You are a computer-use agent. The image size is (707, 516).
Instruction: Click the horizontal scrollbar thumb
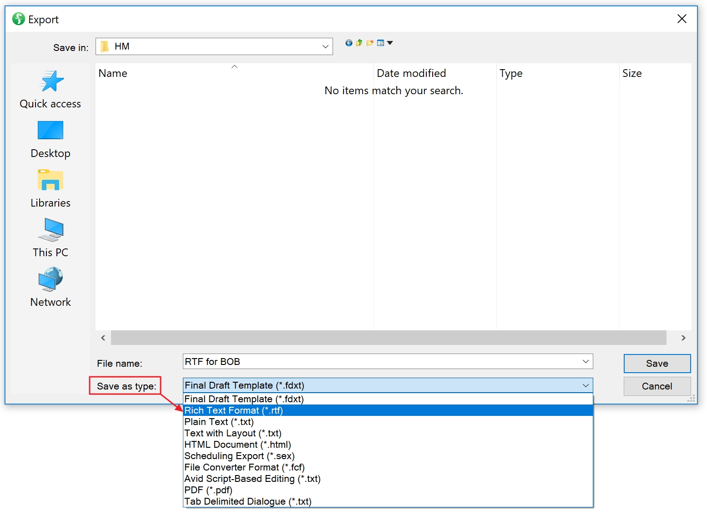(x=389, y=338)
